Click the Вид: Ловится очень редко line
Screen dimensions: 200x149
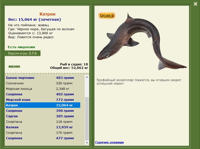(x=31, y=37)
